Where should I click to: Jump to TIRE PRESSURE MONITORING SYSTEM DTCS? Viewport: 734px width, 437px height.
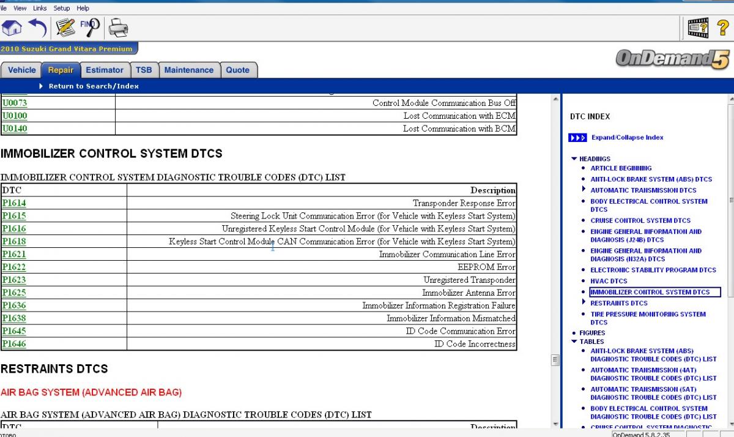coord(648,318)
